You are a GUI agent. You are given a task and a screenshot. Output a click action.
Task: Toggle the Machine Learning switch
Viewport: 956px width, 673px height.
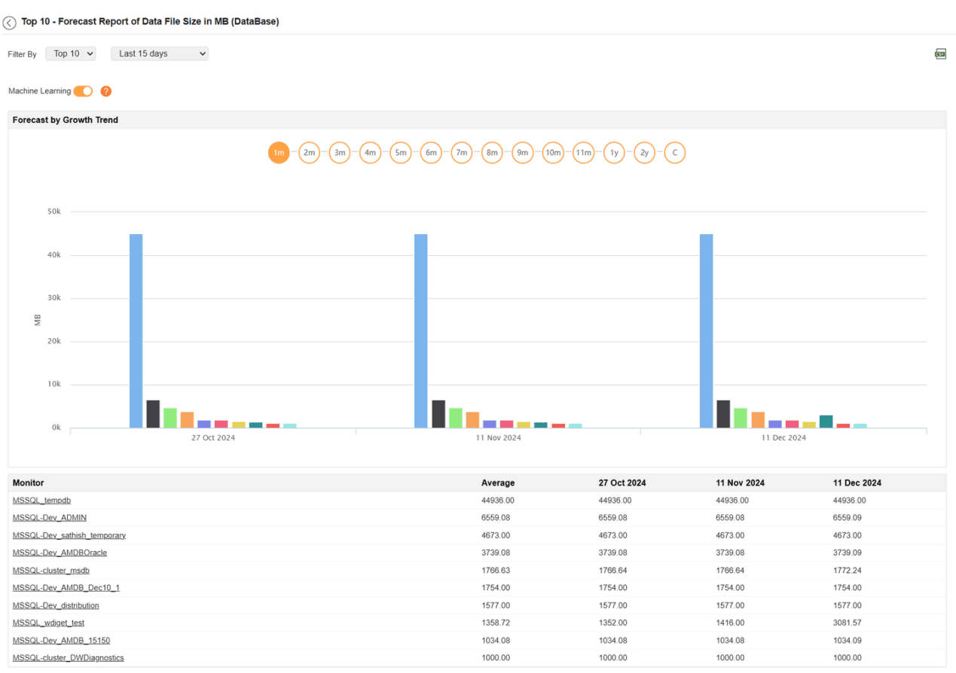(83, 91)
